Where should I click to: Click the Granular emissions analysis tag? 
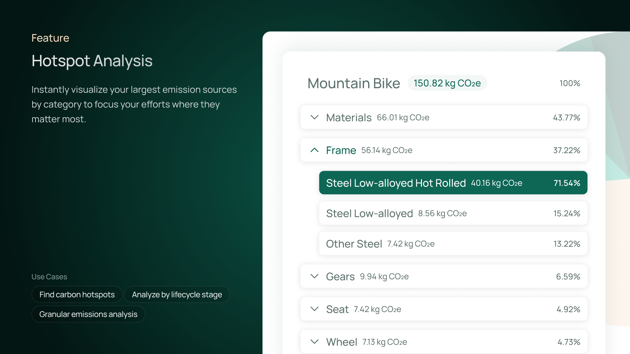(x=88, y=314)
